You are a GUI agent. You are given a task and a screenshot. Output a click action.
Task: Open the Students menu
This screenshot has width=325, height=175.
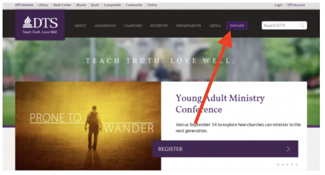click(159, 26)
